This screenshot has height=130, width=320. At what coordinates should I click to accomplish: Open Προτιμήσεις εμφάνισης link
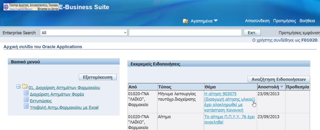[299, 33]
